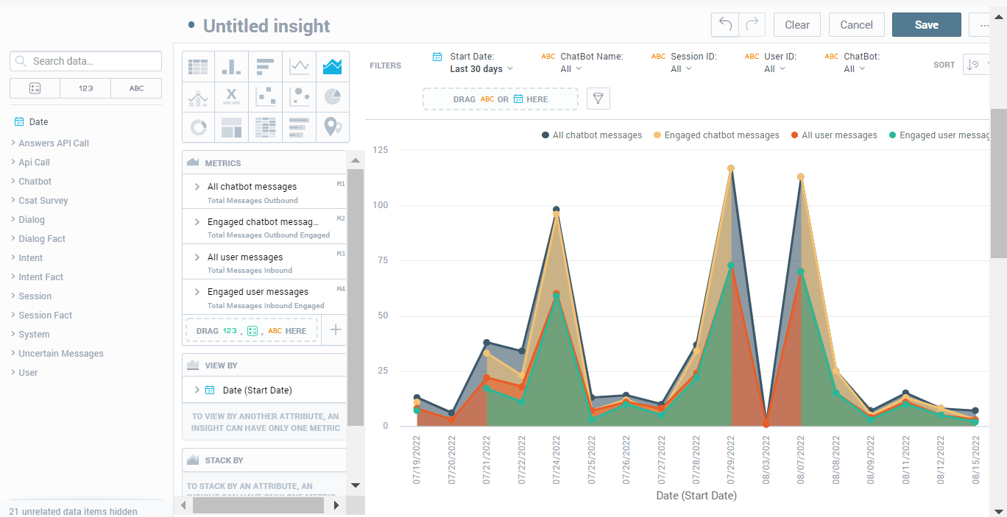Open the ChatBot Name filter dropdown
This screenshot has width=1007, height=517.
point(571,68)
